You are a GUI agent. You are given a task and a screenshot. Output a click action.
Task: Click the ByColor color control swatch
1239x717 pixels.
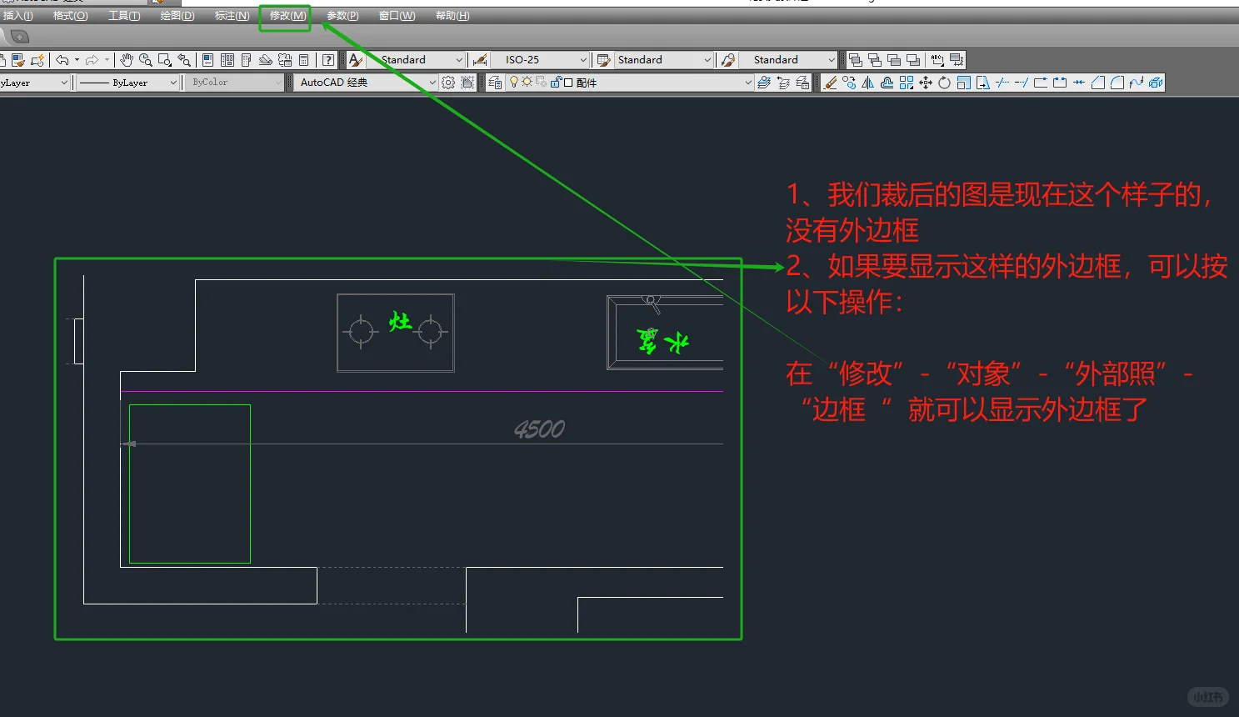[x=233, y=82]
